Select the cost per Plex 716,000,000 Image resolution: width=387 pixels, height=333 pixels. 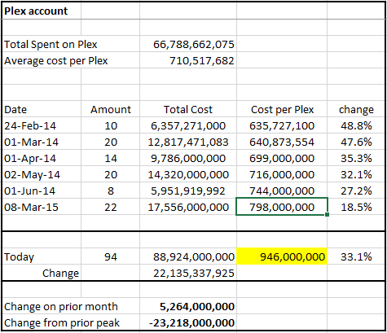click(282, 174)
